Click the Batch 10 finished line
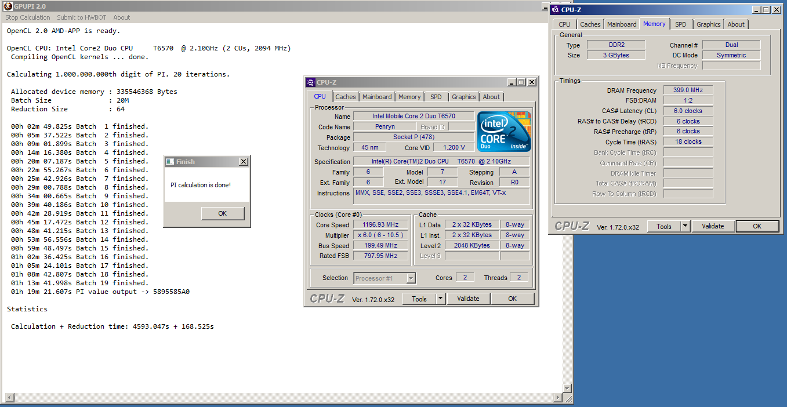This screenshot has height=407, width=787. pyautogui.click(x=79, y=205)
